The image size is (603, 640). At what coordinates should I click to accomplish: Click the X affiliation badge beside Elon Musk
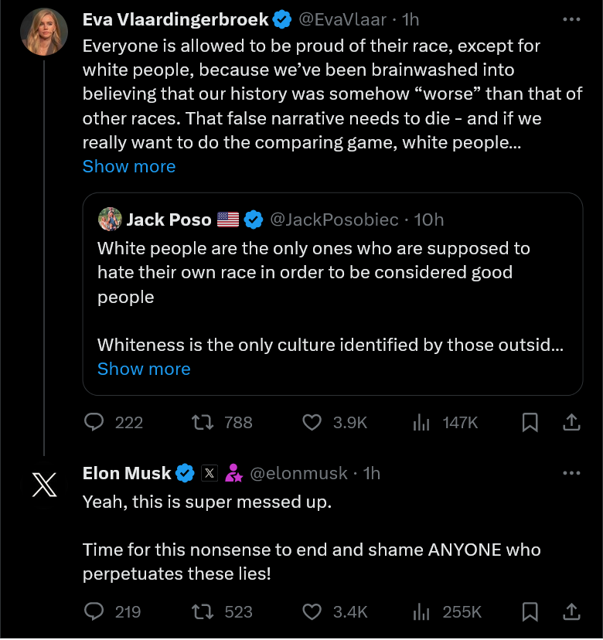click(x=209, y=473)
